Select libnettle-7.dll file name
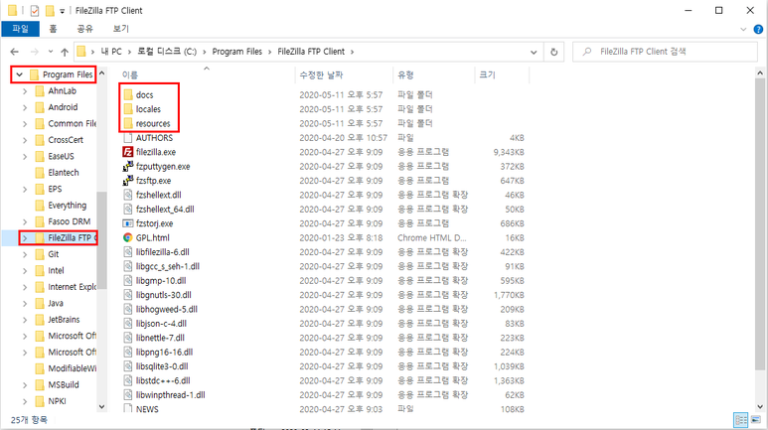The width and height of the screenshot is (768, 430). coord(160,338)
